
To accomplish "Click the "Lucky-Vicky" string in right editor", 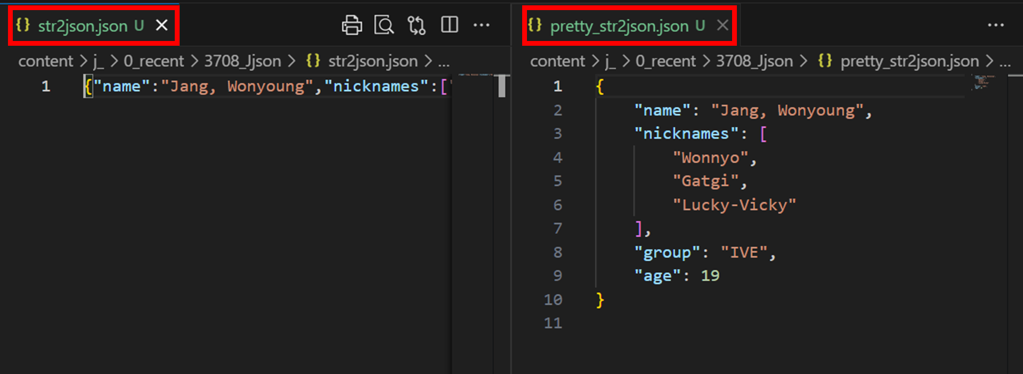I will click(x=734, y=205).
